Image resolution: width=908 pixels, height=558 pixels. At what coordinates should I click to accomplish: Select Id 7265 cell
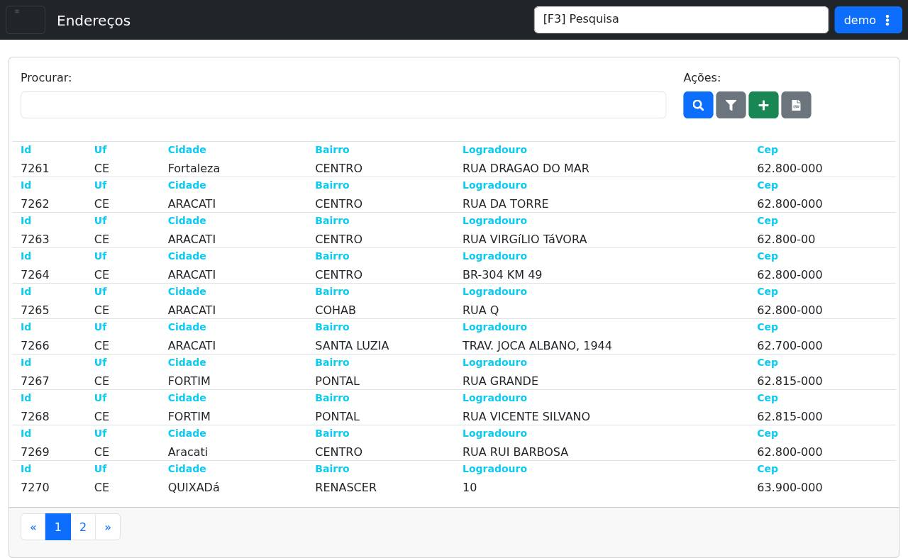(35, 311)
